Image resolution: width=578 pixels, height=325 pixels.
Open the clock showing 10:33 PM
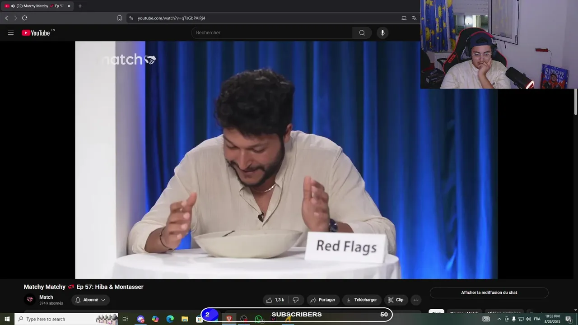[x=552, y=319]
